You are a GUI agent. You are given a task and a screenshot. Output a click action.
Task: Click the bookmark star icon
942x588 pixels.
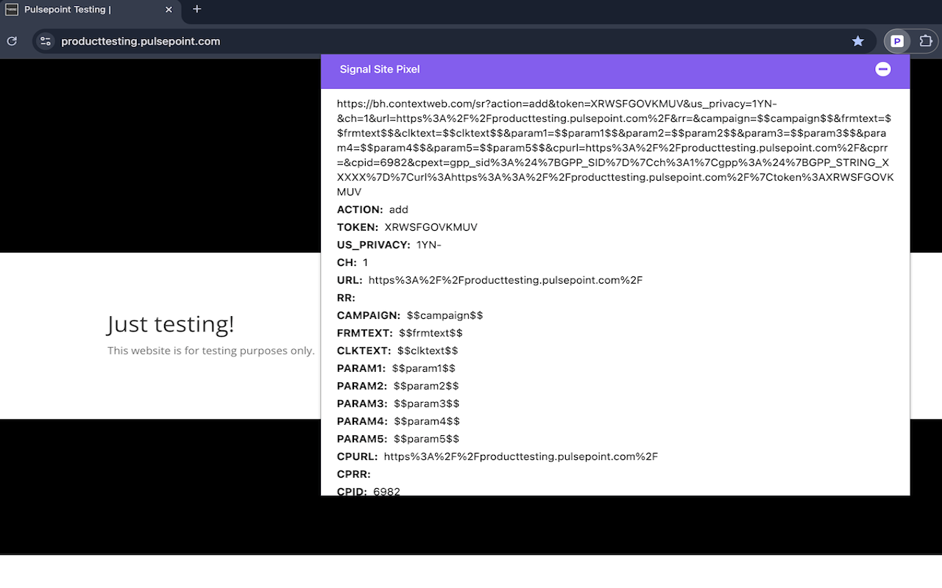click(x=857, y=41)
